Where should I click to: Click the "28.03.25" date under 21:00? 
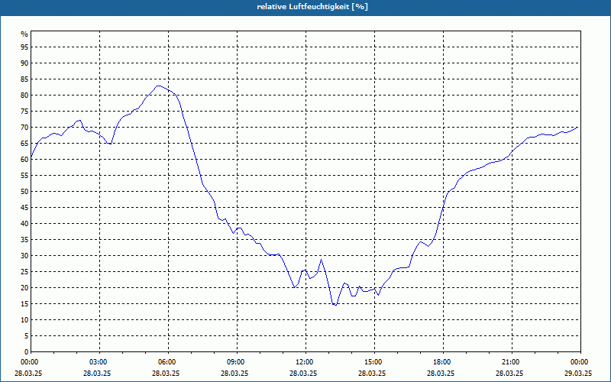tap(509, 374)
